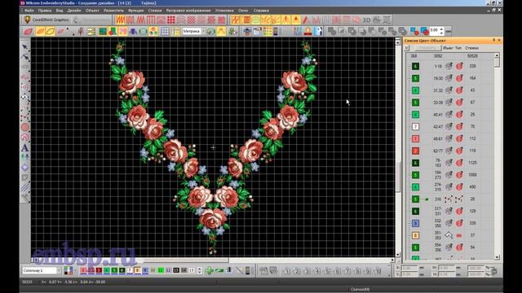Click the greyed button in Color-Object panel
The image size is (522, 293).
pos(427,48)
